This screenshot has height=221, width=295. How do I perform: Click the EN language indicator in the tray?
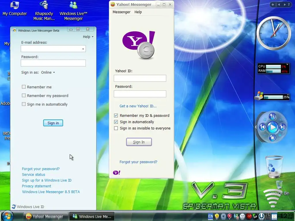click(x=211, y=216)
